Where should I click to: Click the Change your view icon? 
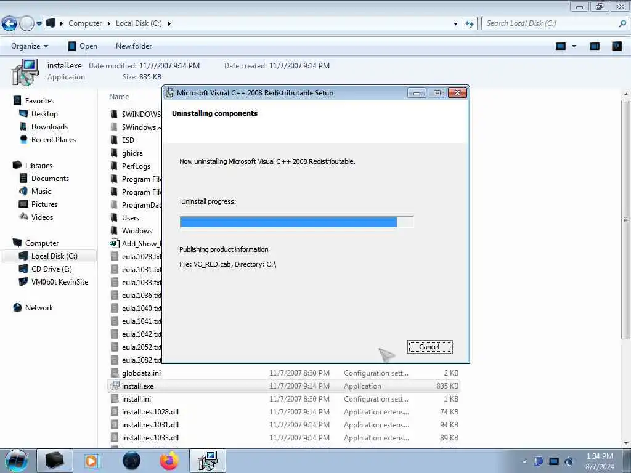pos(561,46)
